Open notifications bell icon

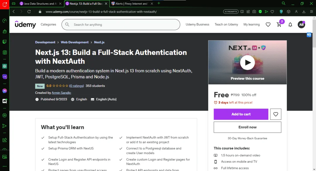click(290, 25)
